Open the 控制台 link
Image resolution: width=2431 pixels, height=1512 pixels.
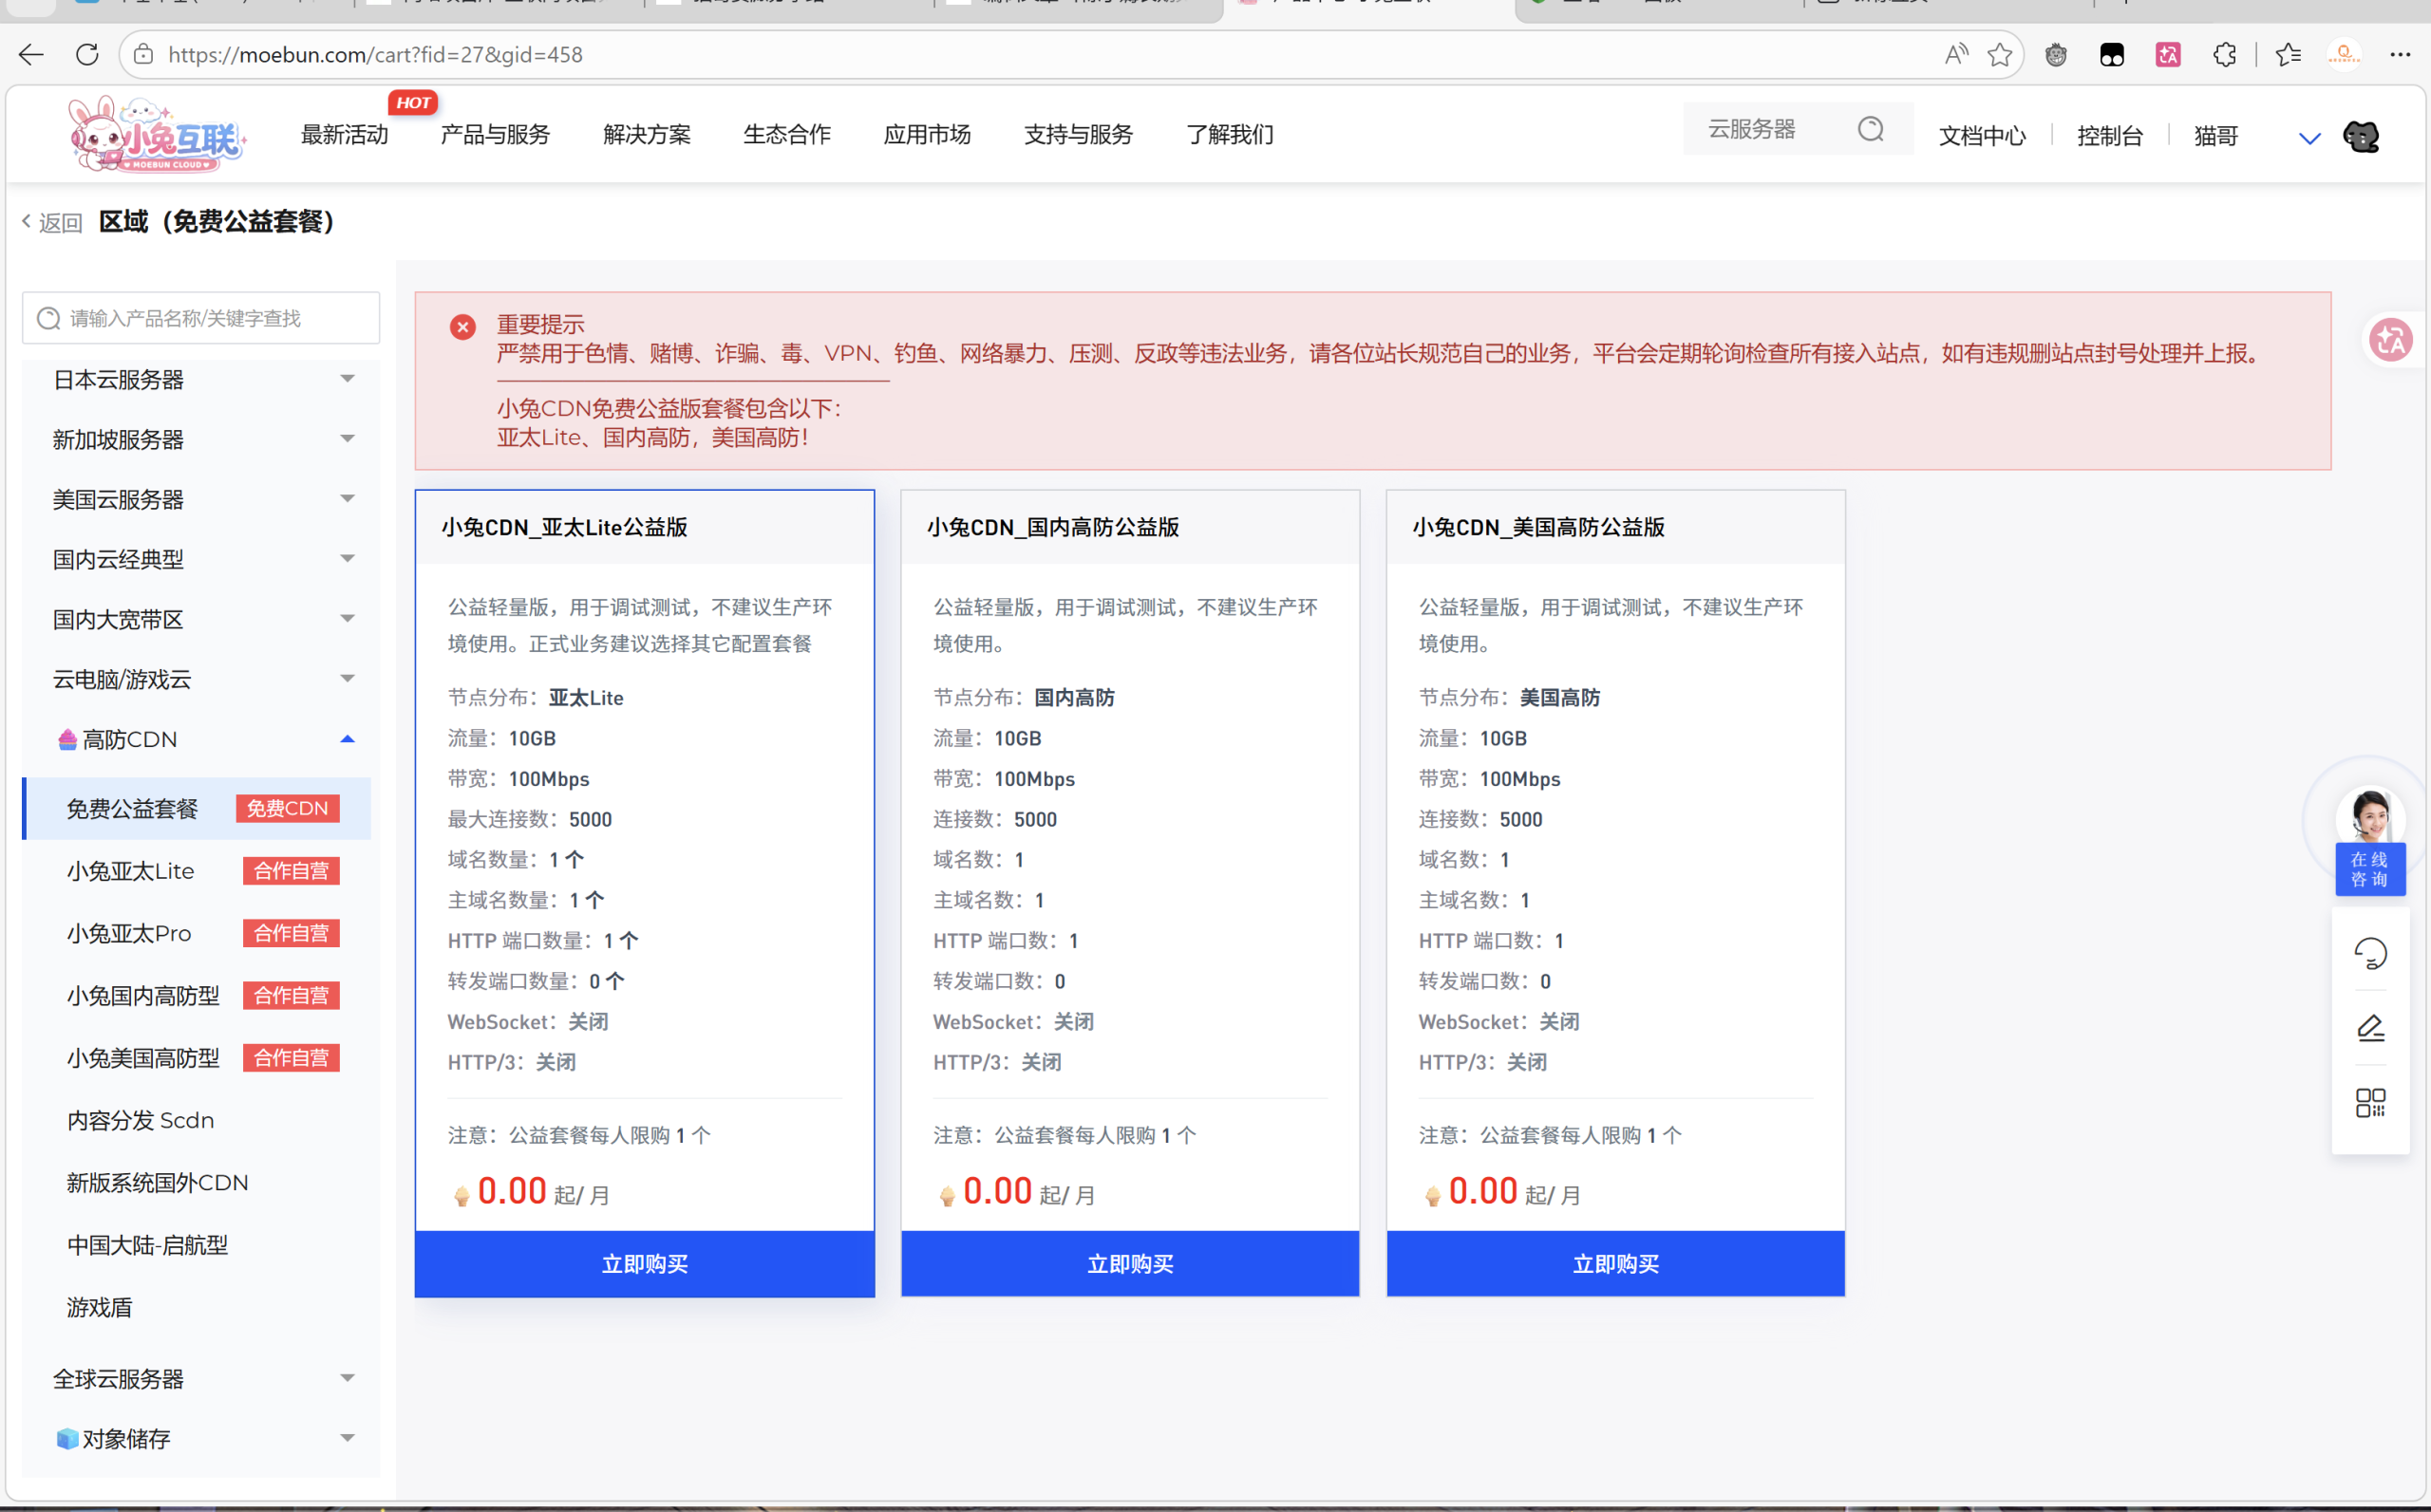coord(2109,136)
